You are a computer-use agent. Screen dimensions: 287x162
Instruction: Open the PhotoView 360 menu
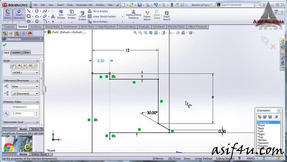click(84, 5)
